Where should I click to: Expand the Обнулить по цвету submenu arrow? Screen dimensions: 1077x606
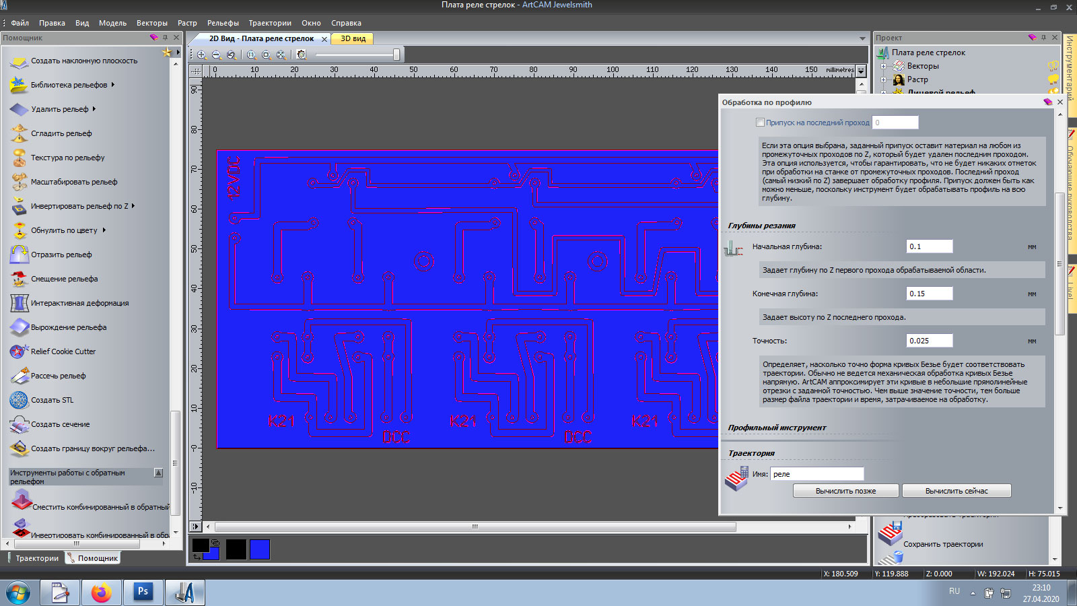pos(104,230)
